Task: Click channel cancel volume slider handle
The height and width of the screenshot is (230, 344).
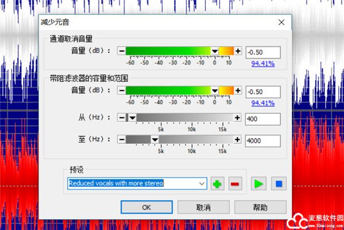Action: [x=215, y=51]
